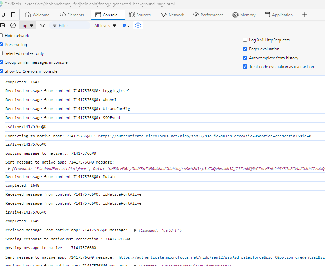Select the log line 'completed: 1648'
The width and height of the screenshot is (325, 266).
[22, 185]
